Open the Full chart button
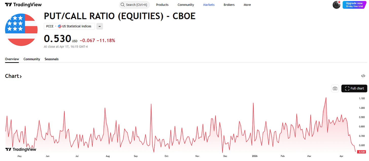The height and width of the screenshot is (161, 369). (354, 88)
